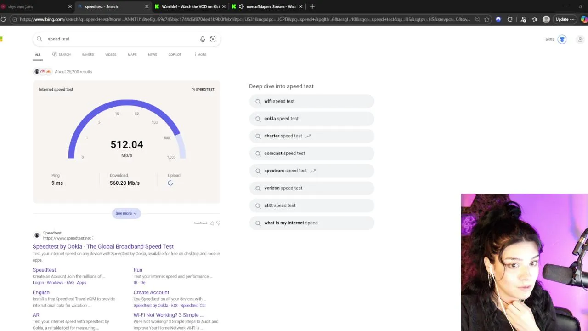Viewport: 588px width, 331px height.
Task: Open the Microsoft Rewards medal icon
Action: (x=562, y=40)
